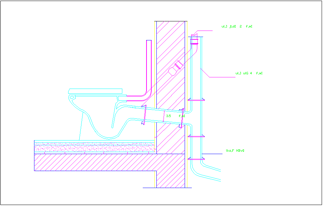Screen dimensions: 323x206
Task: Select the uppermost horizontal pipe clamp bracket
Action: [196, 100]
